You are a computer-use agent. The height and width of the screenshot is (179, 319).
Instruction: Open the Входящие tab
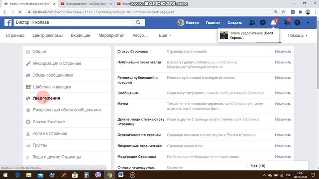pyautogui.click(x=80, y=35)
